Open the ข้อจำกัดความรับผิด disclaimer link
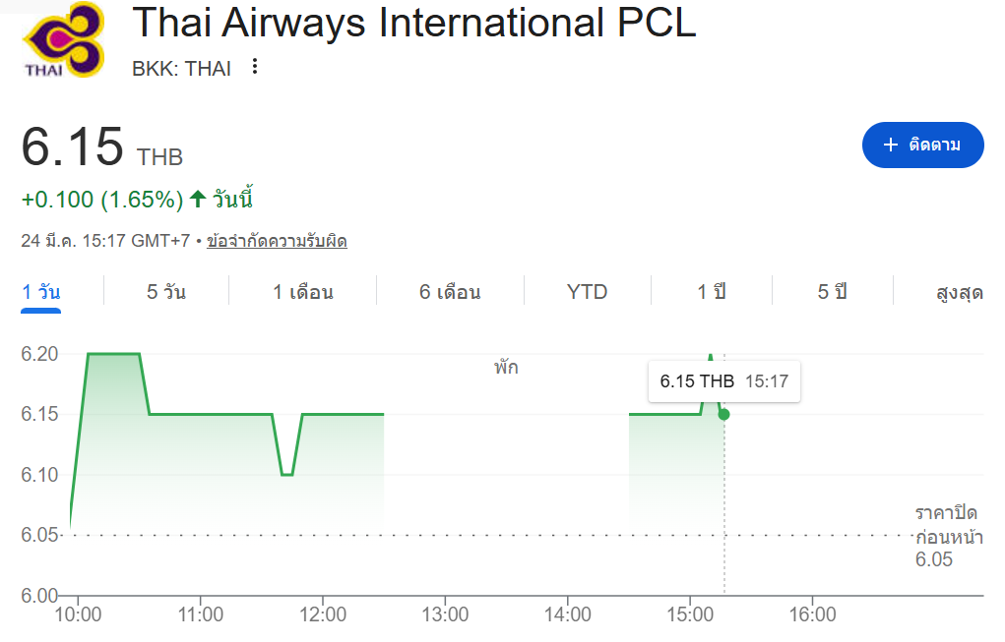 pyautogui.click(x=277, y=241)
